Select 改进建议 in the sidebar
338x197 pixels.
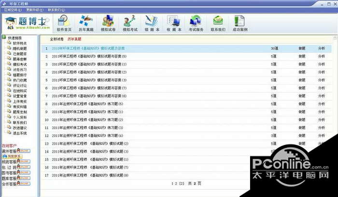click(20, 128)
